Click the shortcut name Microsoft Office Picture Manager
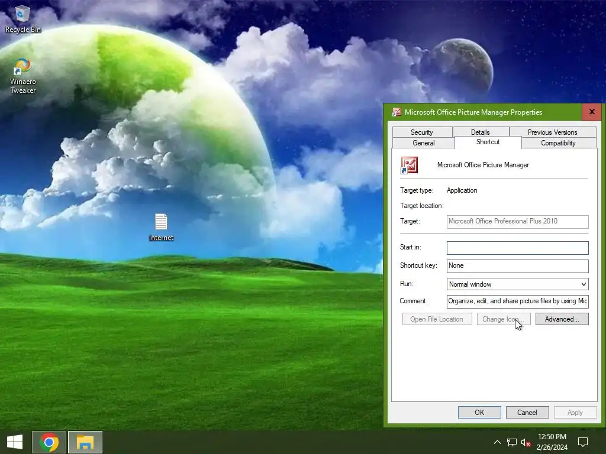Screen dimensions: 606x454 pos(483,165)
